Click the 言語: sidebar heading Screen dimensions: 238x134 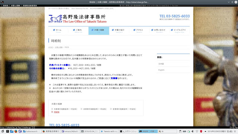coord(160,57)
